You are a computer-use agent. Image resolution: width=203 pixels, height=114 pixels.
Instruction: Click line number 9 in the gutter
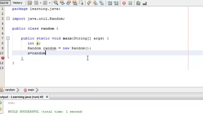click(x=2, y=48)
